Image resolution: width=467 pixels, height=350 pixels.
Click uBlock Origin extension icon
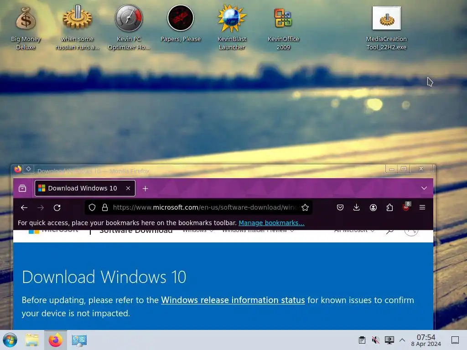tap(406, 207)
